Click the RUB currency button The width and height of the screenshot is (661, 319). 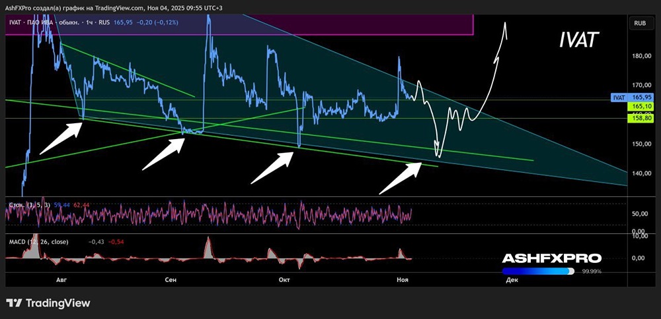(641, 24)
